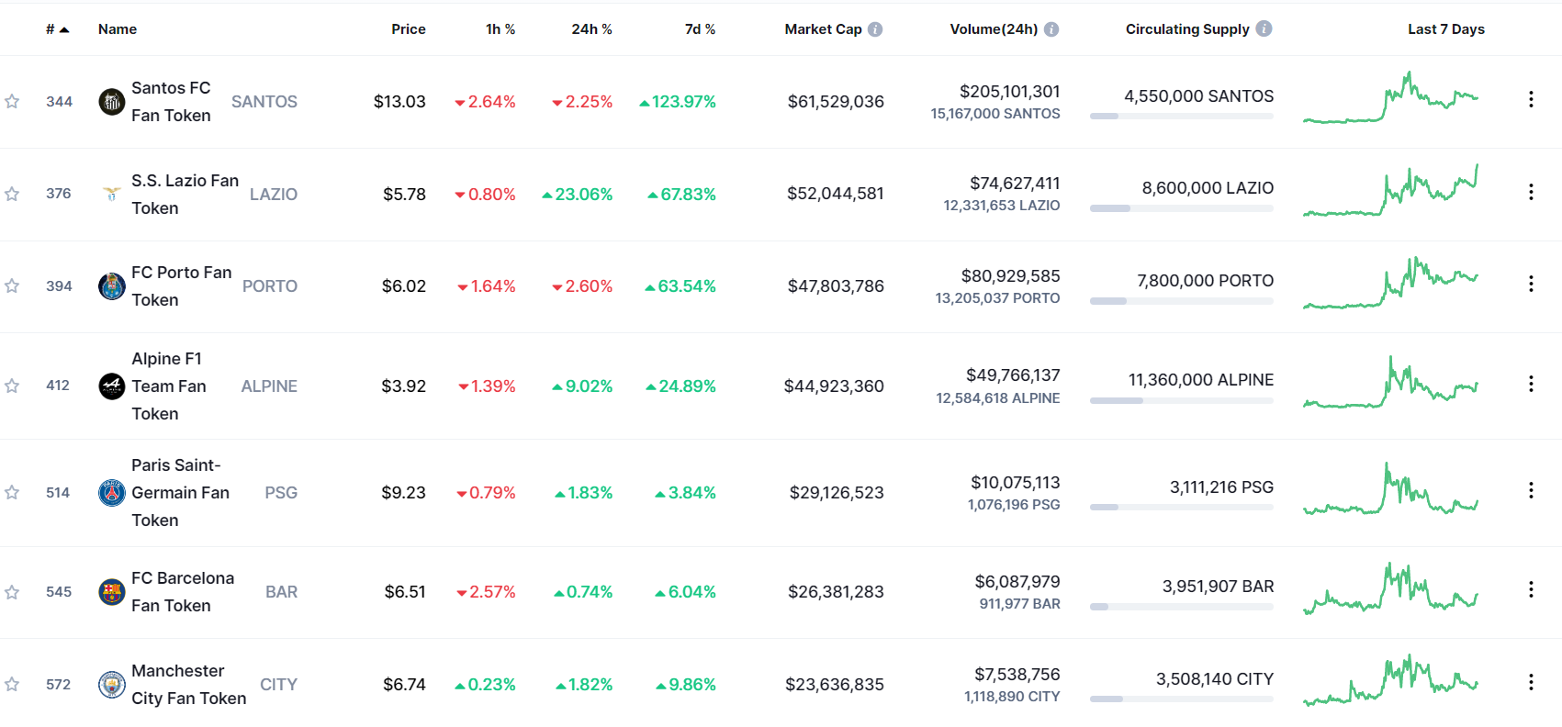Favorite Alpine F1 Team Fan Token star
Viewport: 1562px width, 727px height.
pos(12,386)
